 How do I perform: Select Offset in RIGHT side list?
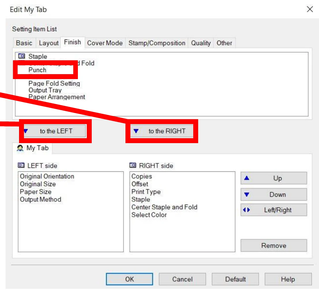click(140, 184)
